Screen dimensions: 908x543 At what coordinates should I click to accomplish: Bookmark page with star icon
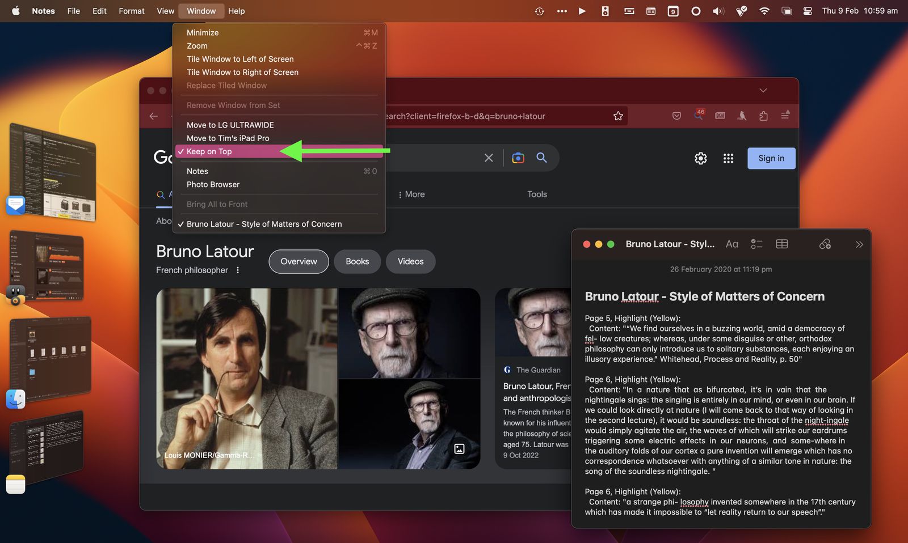[618, 116]
